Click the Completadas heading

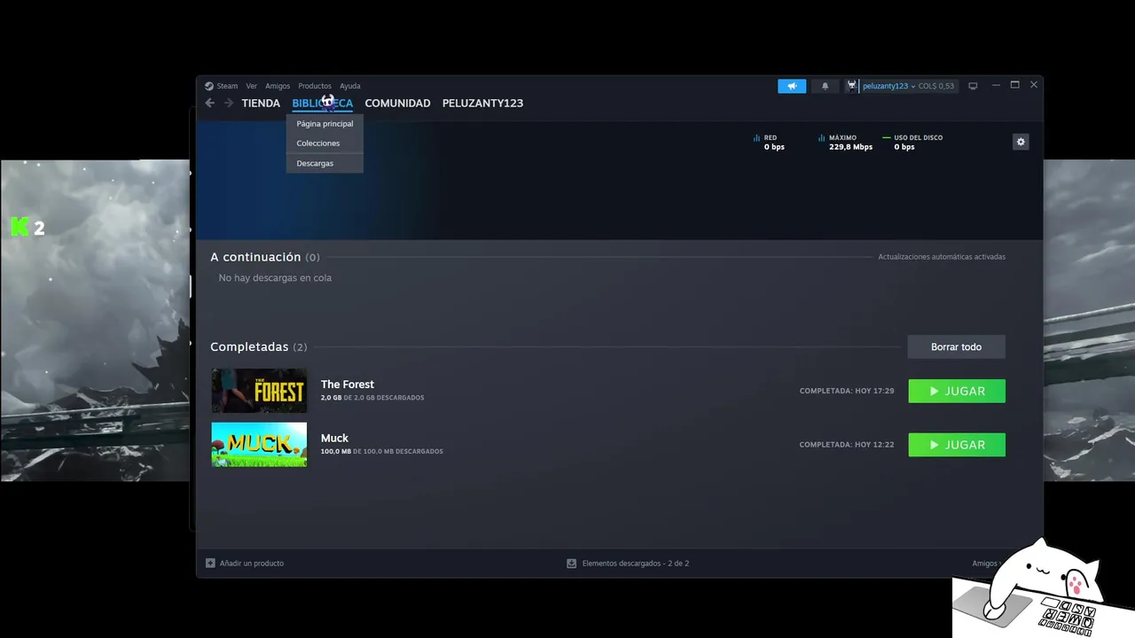[x=249, y=347]
